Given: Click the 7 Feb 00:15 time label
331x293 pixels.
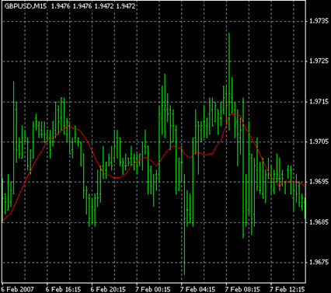Looking at the screenshot, I should point(153,289).
